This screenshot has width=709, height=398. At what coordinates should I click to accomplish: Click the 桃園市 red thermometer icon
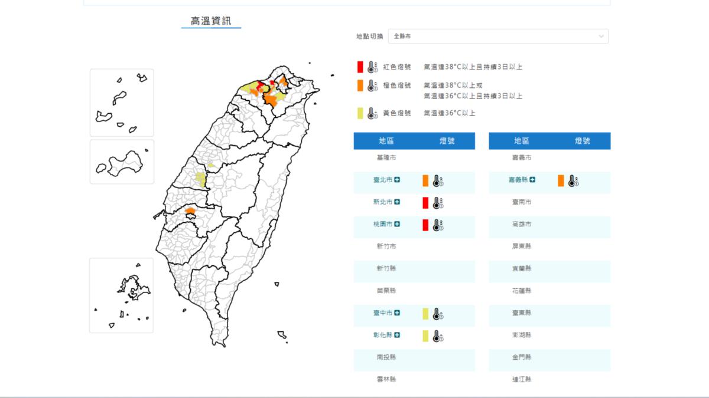(438, 225)
